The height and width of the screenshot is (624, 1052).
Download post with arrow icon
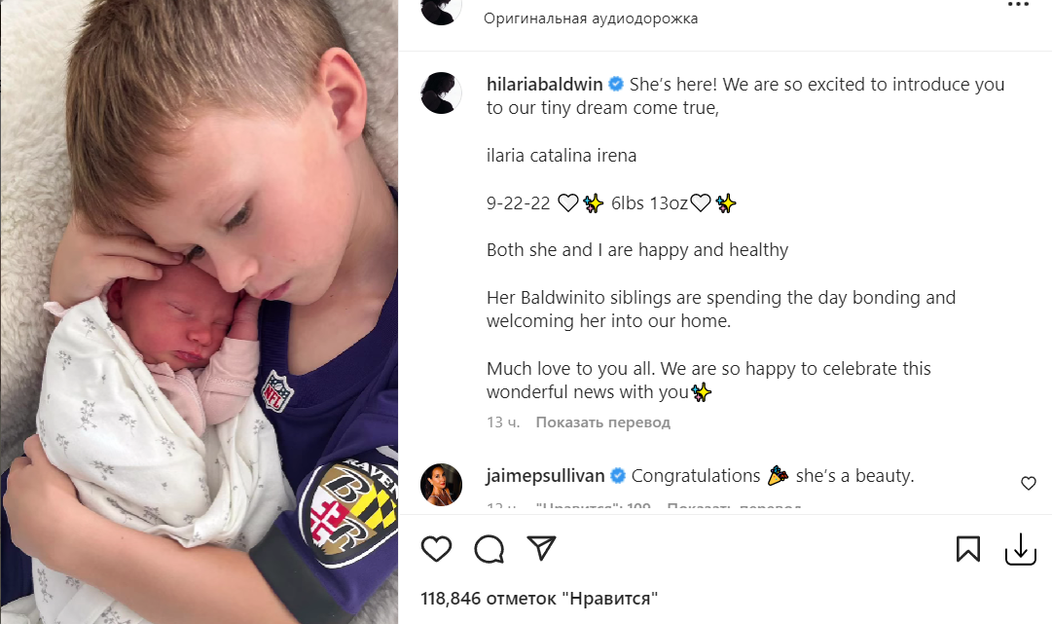[x=1021, y=549]
